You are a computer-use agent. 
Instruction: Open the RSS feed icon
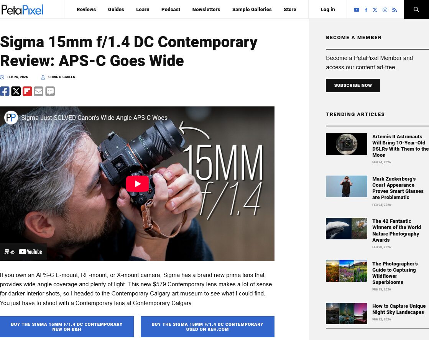click(x=394, y=10)
